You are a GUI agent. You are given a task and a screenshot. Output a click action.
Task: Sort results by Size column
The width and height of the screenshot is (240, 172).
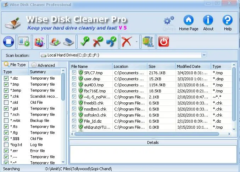point(161,66)
